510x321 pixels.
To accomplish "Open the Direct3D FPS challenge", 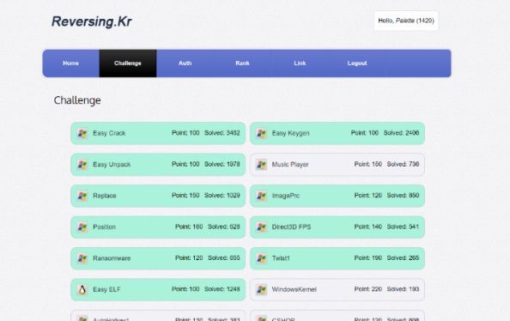I will 337,227.
